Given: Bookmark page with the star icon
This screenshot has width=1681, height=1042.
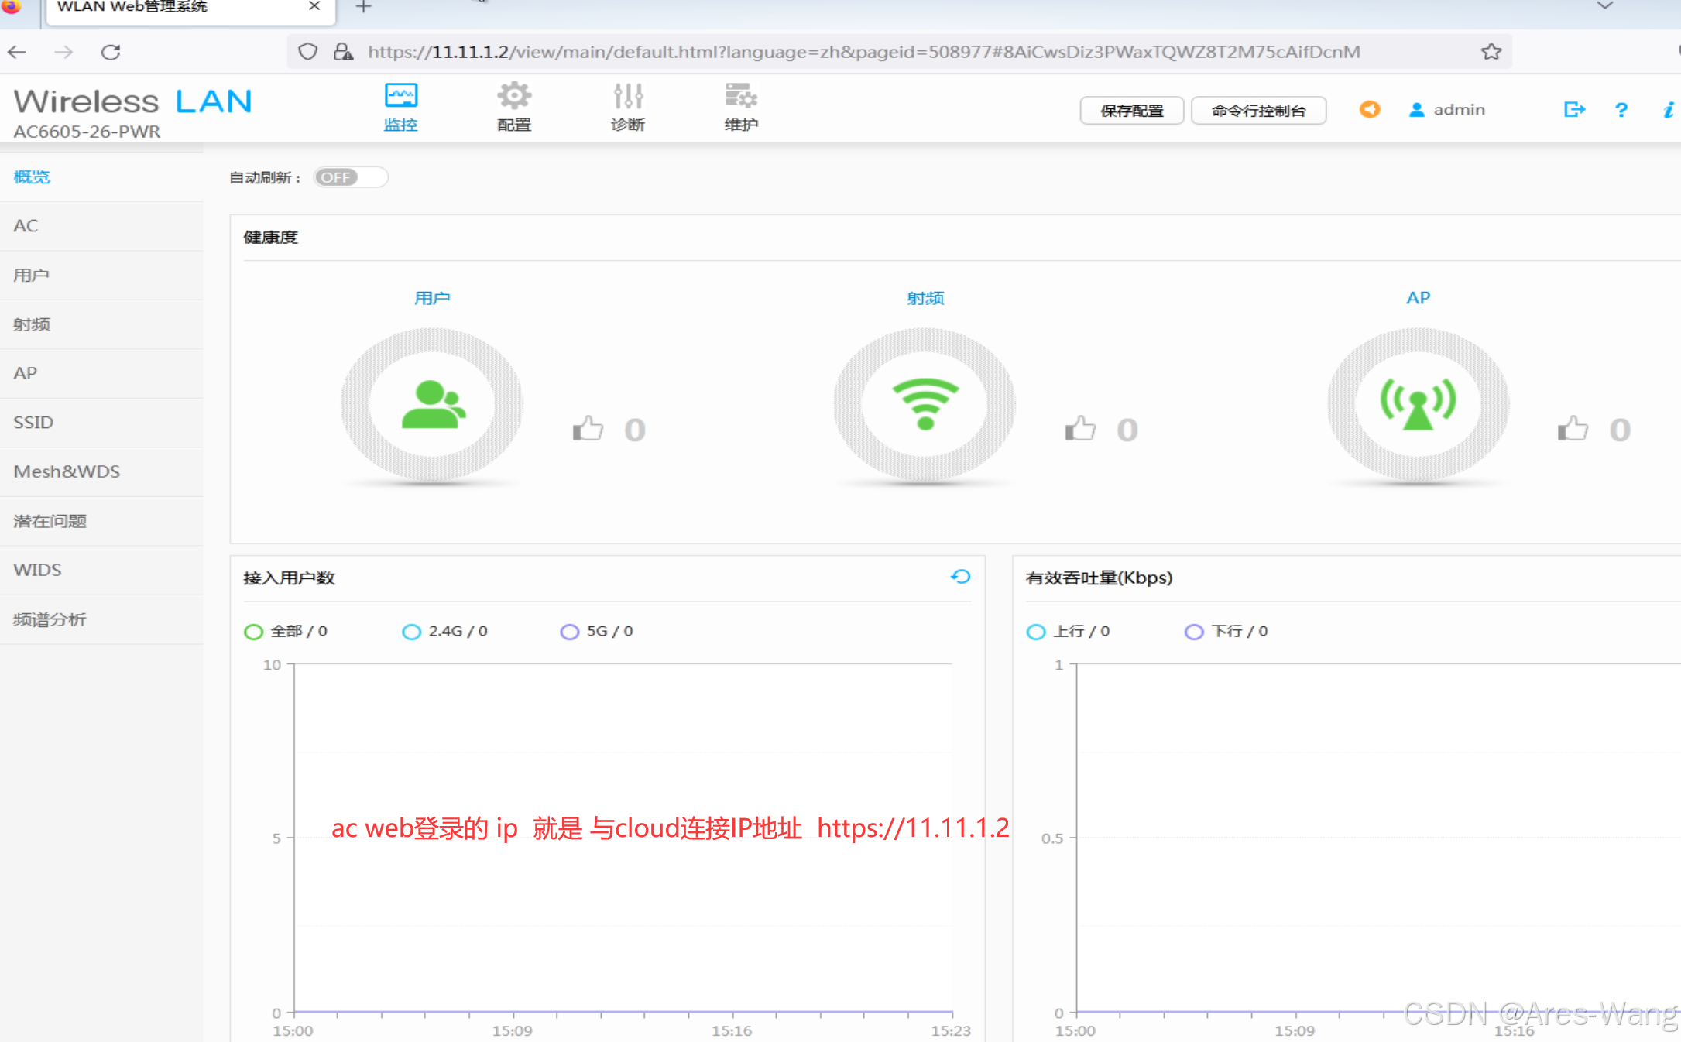Looking at the screenshot, I should [x=1491, y=52].
